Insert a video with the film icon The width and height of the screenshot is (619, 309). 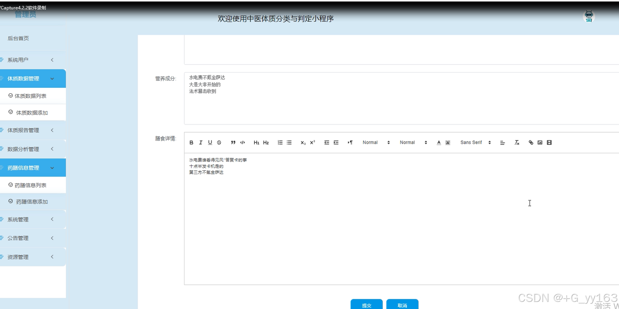[x=549, y=142]
